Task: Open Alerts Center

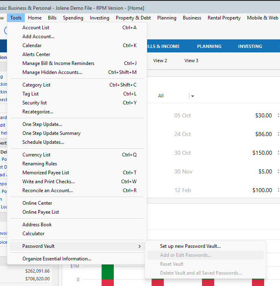Action: click(x=77, y=54)
